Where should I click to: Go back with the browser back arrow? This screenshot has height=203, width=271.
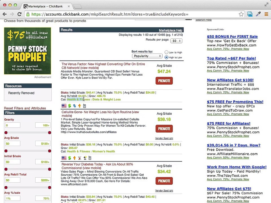pyautogui.click(x=5, y=14)
